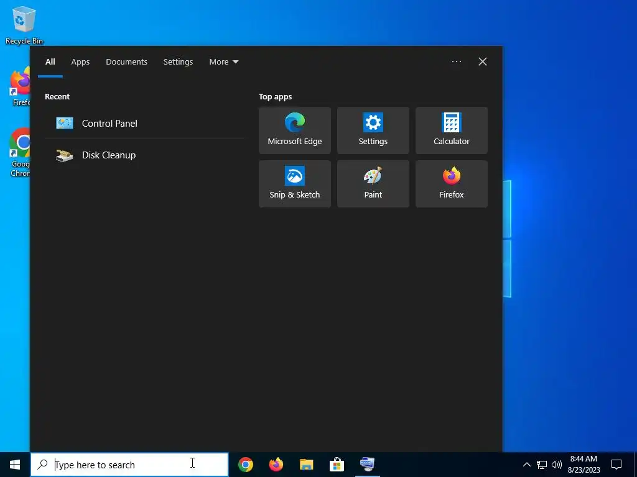The width and height of the screenshot is (637, 477).
Task: Switch to the Settings search tab
Action: click(178, 61)
